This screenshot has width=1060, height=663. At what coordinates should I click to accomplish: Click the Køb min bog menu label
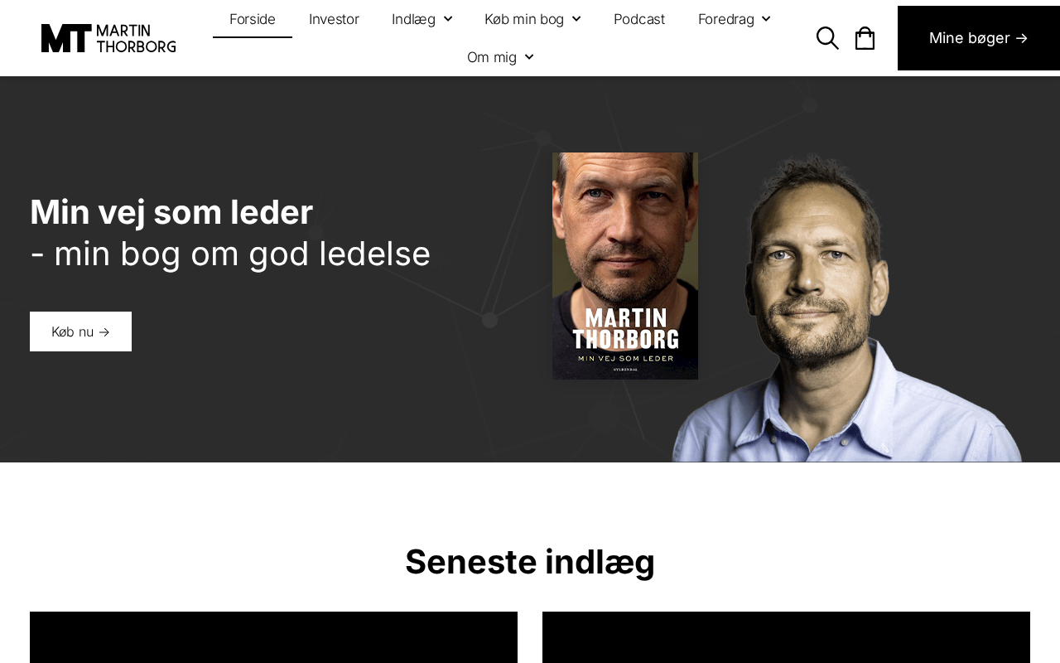(x=524, y=19)
